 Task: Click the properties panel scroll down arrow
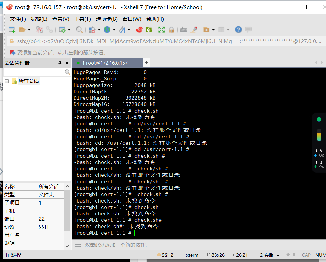(x=67, y=246)
